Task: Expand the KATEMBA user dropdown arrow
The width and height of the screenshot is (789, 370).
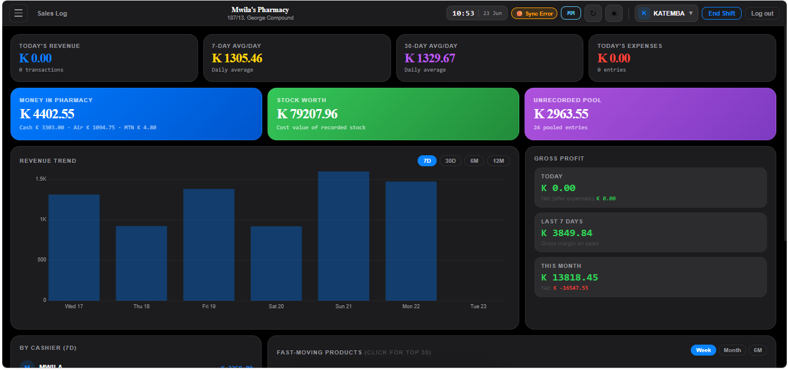Action: pos(691,13)
